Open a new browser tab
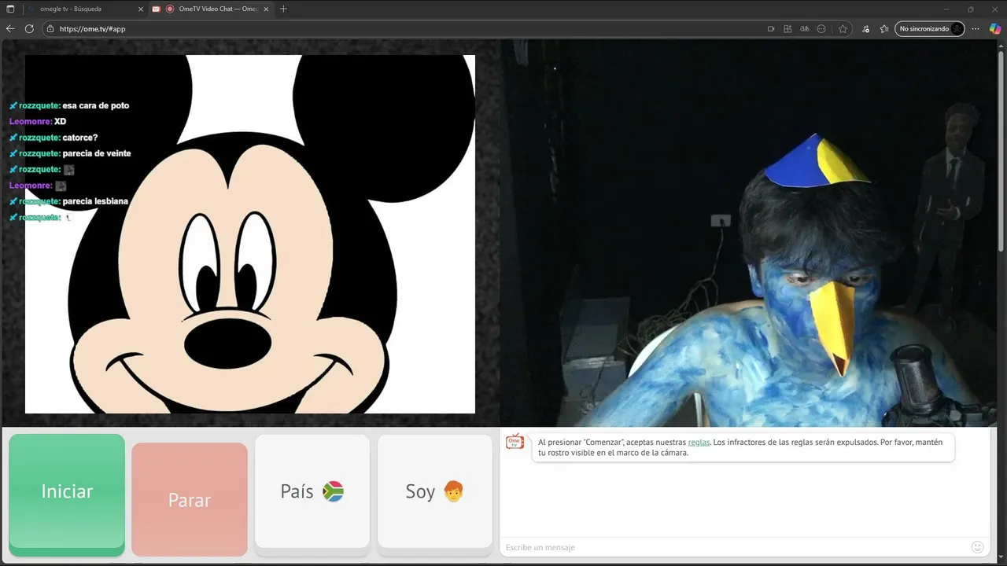The height and width of the screenshot is (566, 1007). click(283, 9)
